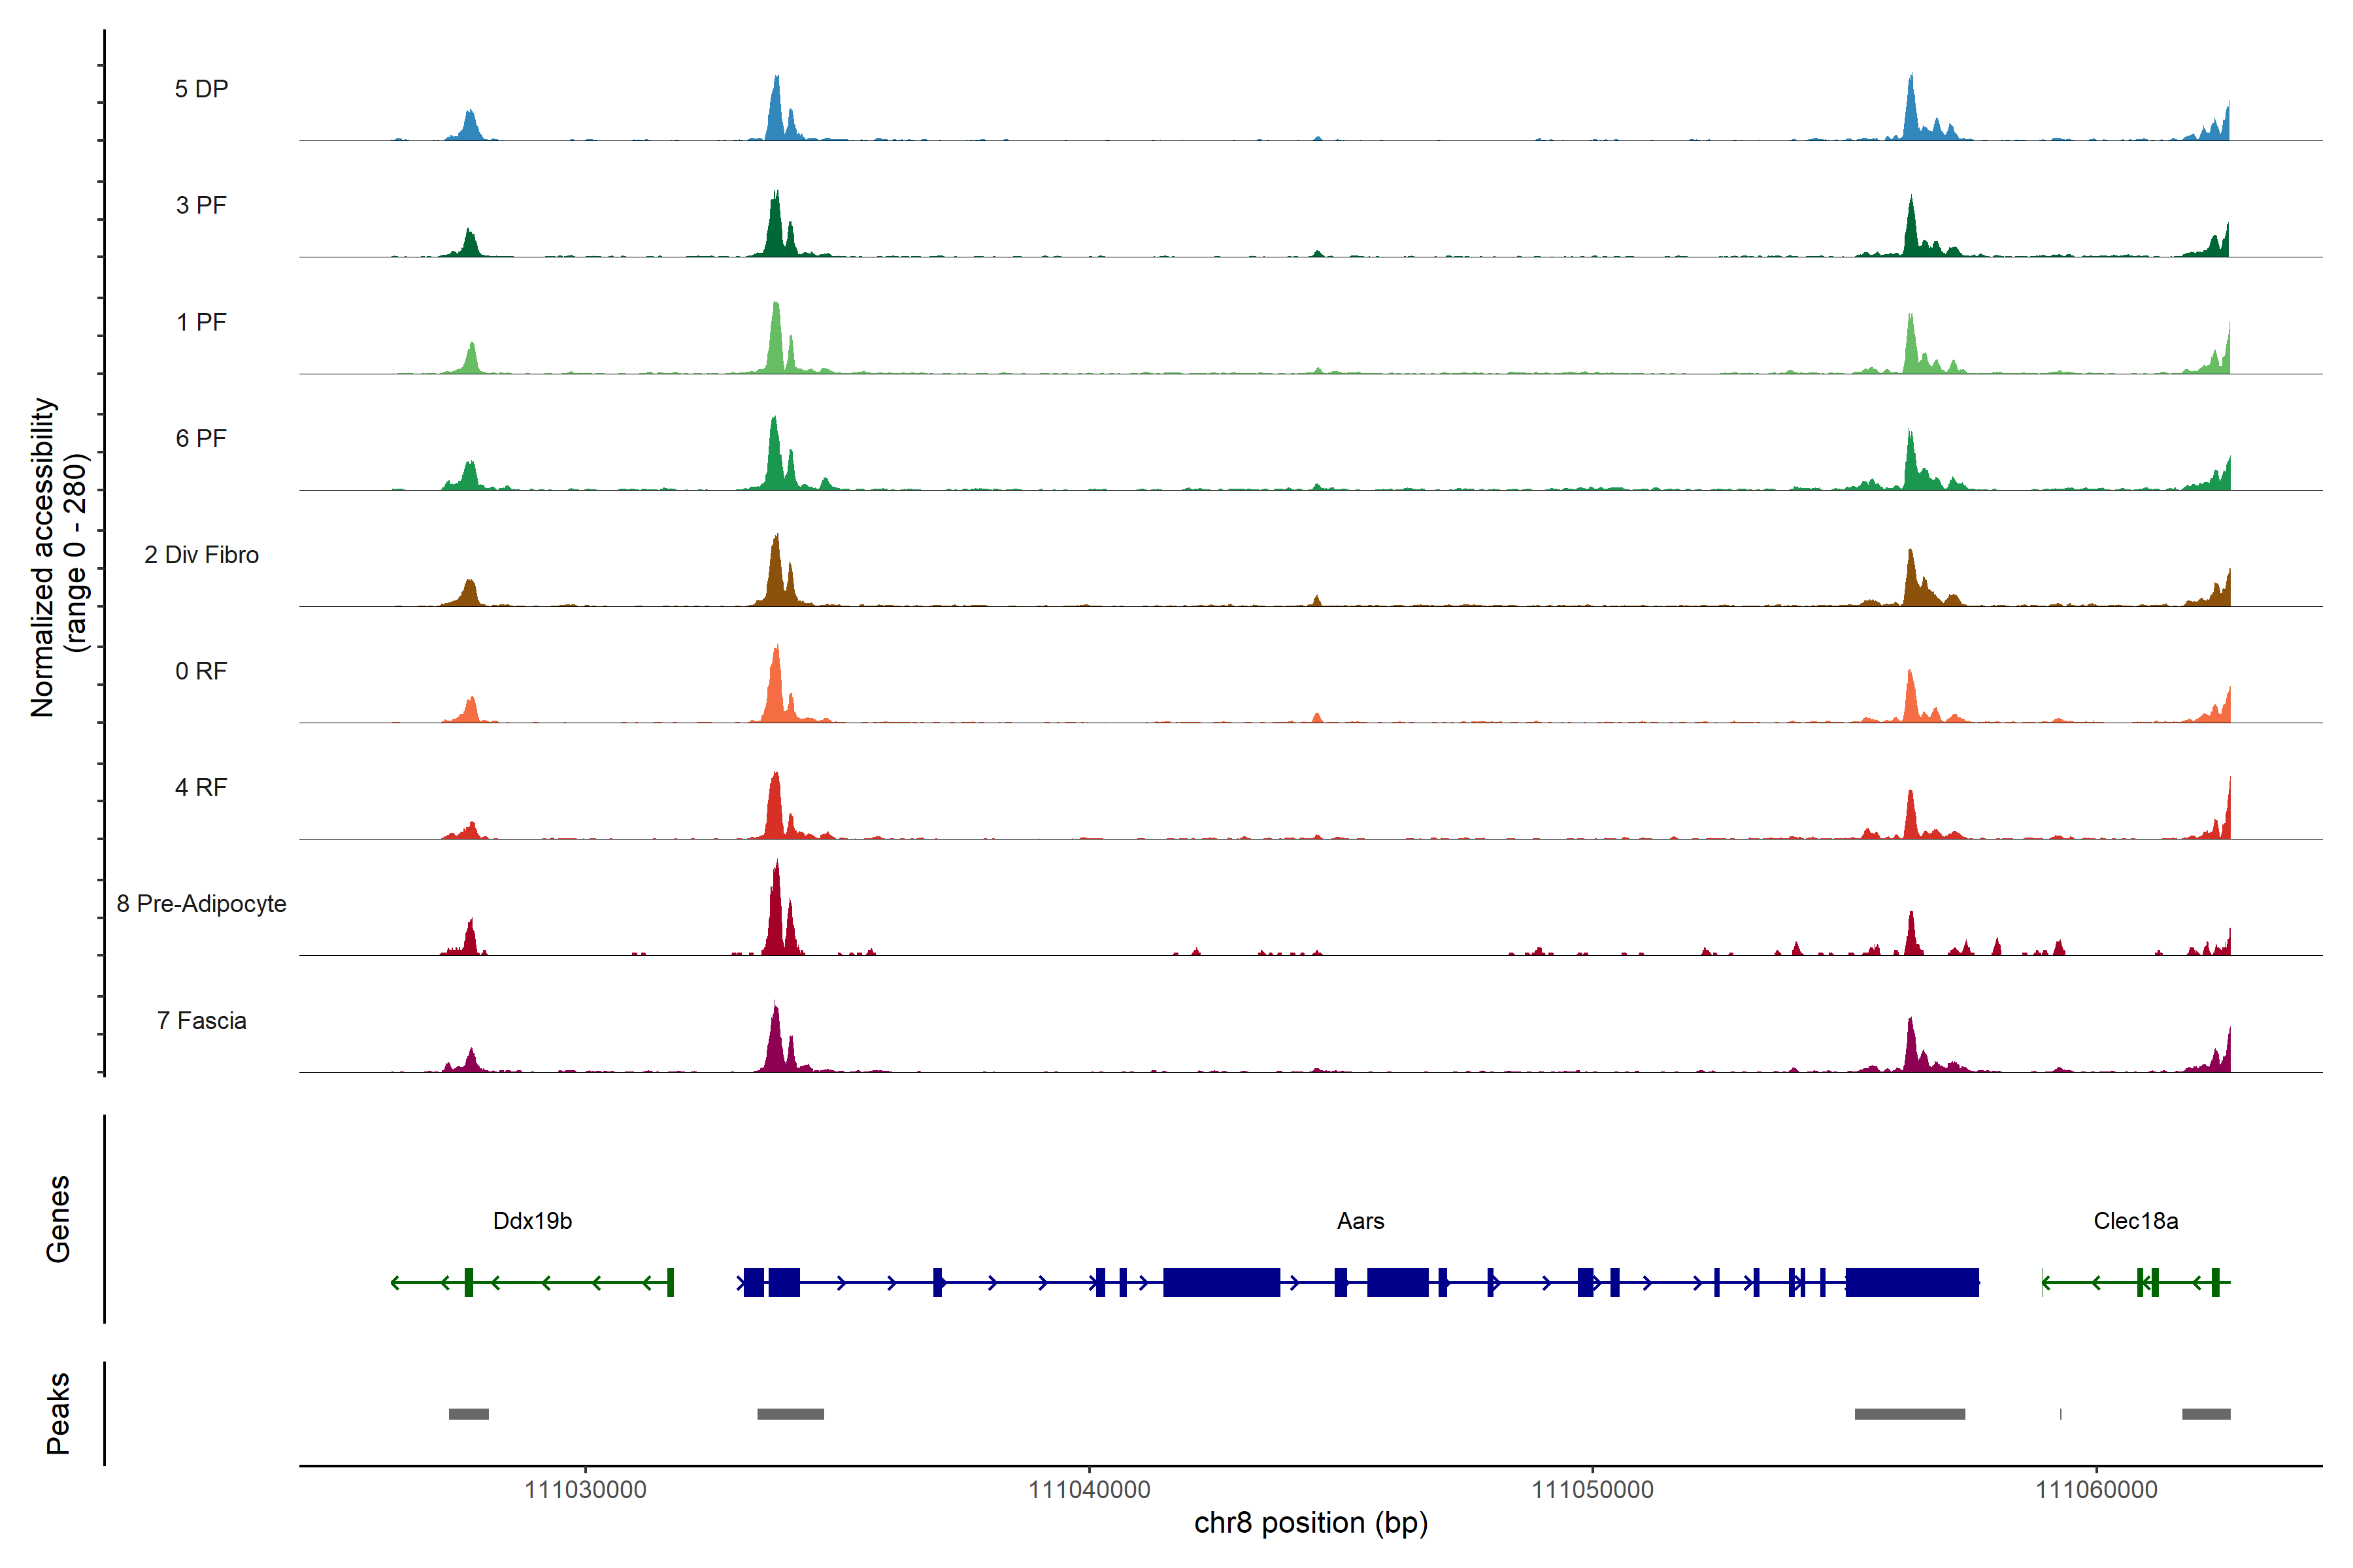This screenshot has width=2353, height=1568.
Task: Click the Ddx19b gene label
Action: 532,1221
